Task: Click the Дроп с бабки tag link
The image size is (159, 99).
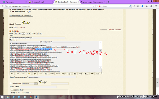Action: (x=21, y=27)
